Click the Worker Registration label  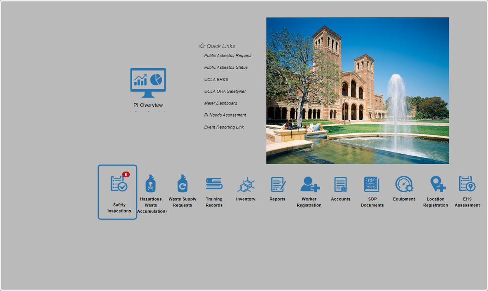pyautogui.click(x=309, y=202)
